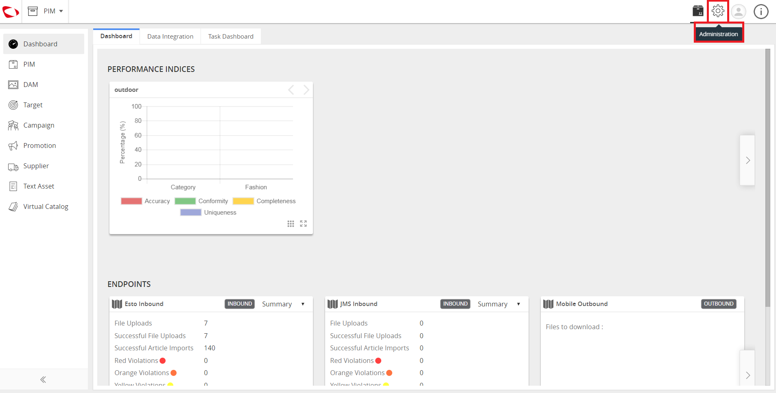
Task: Select Dashboard in the sidebar
Action: (x=44, y=44)
